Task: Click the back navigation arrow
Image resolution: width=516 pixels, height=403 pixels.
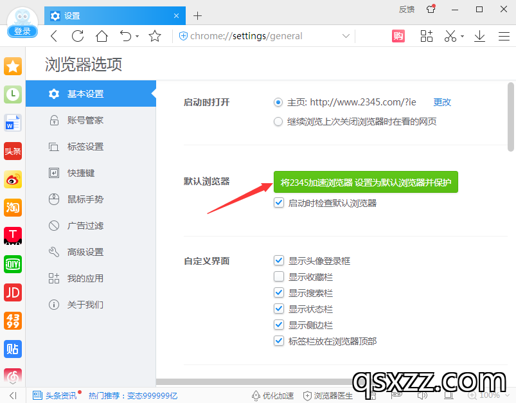Action: 54,36
